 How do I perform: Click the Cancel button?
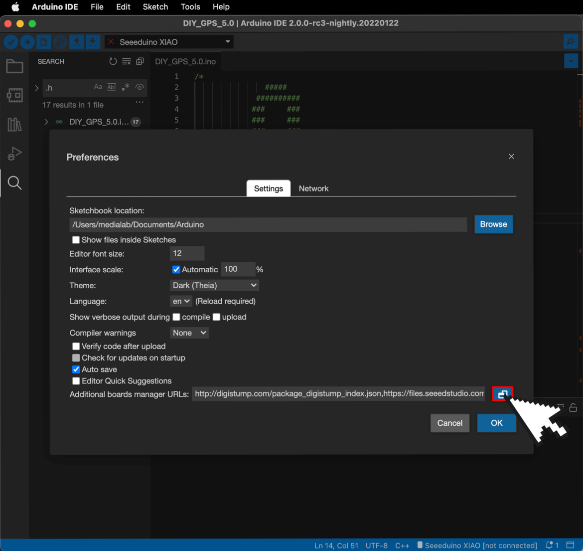tap(449, 423)
